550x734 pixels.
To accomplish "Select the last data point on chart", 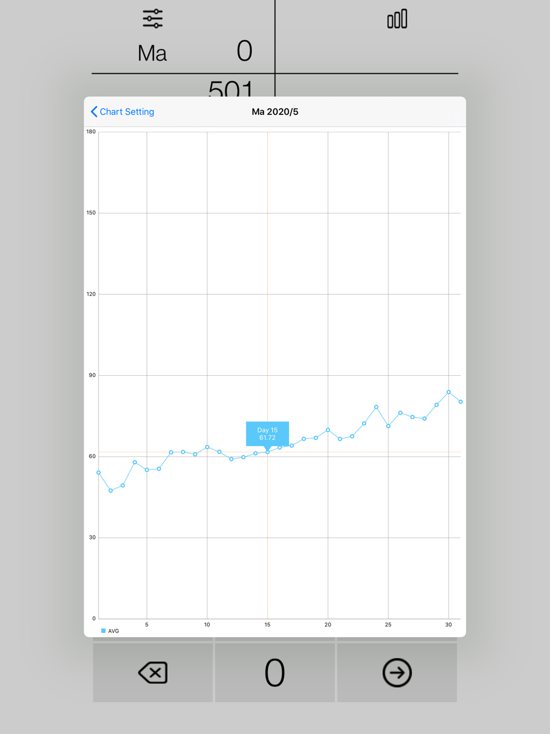I will click(x=460, y=402).
